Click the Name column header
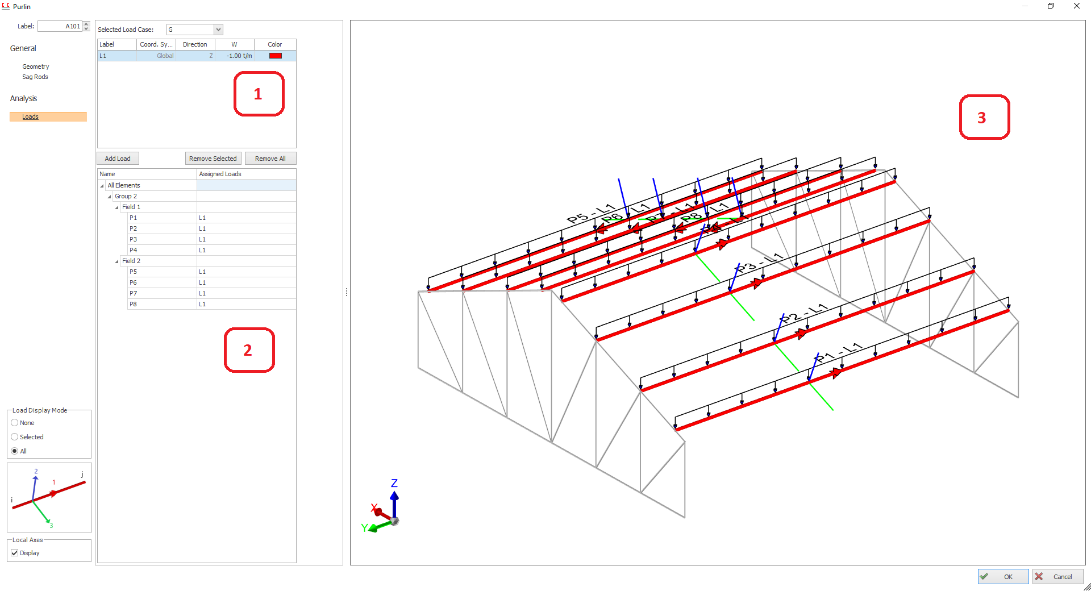This screenshot has height=591, width=1091. pos(147,174)
